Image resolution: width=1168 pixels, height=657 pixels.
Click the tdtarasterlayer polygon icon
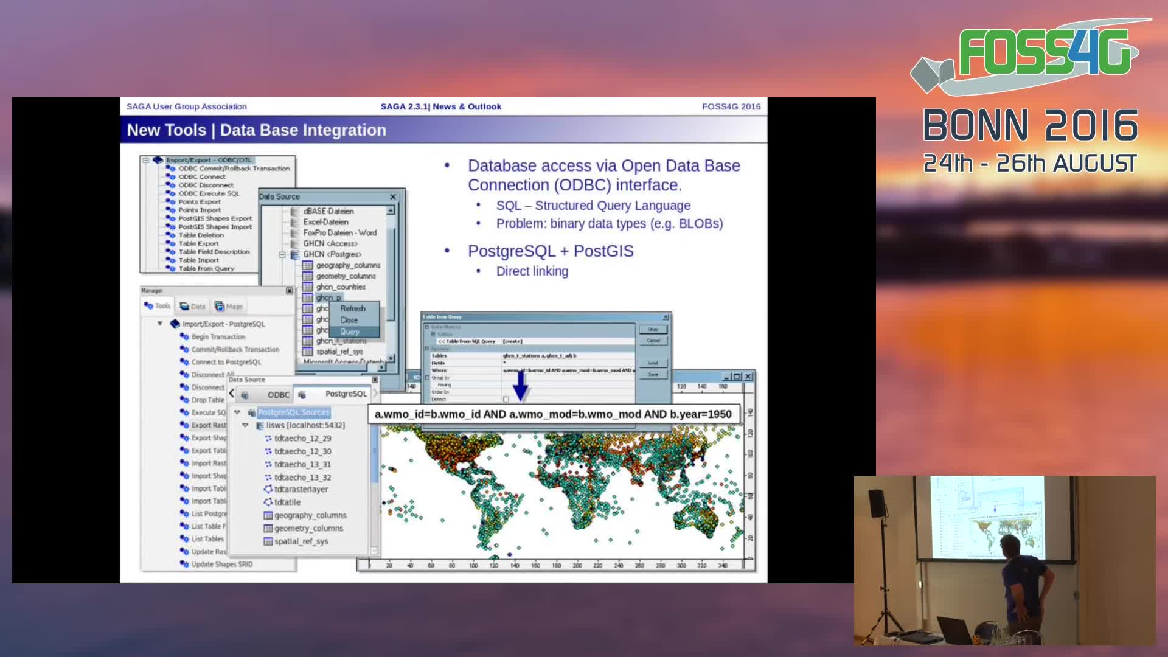tap(268, 489)
